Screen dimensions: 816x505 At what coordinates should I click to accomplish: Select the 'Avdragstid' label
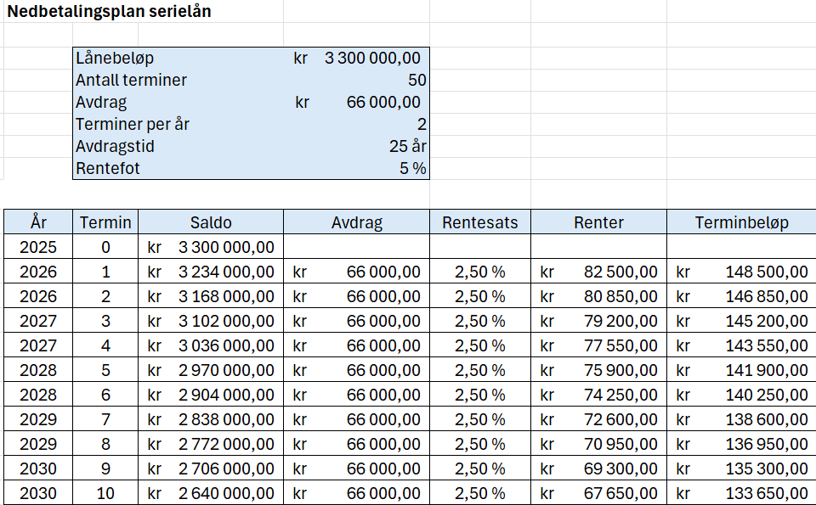[115, 147]
